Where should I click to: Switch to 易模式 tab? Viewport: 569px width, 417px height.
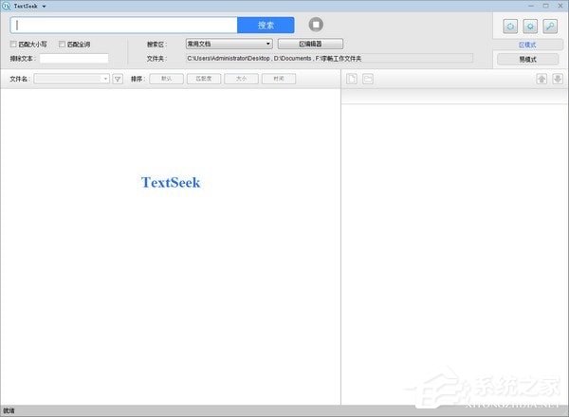tap(527, 59)
